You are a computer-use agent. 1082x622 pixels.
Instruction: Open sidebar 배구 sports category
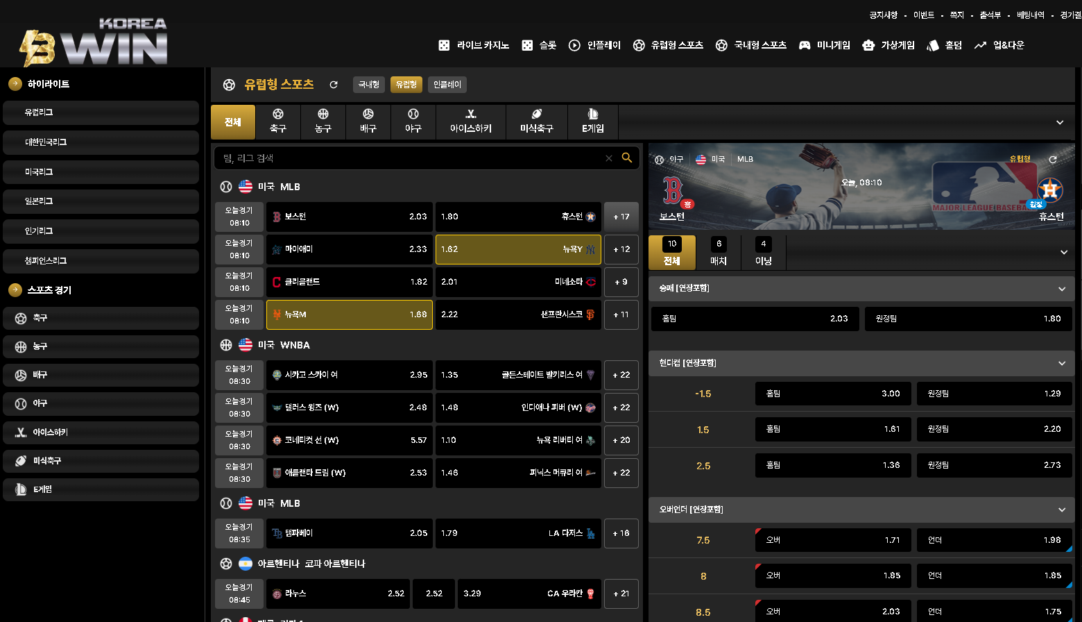101,375
